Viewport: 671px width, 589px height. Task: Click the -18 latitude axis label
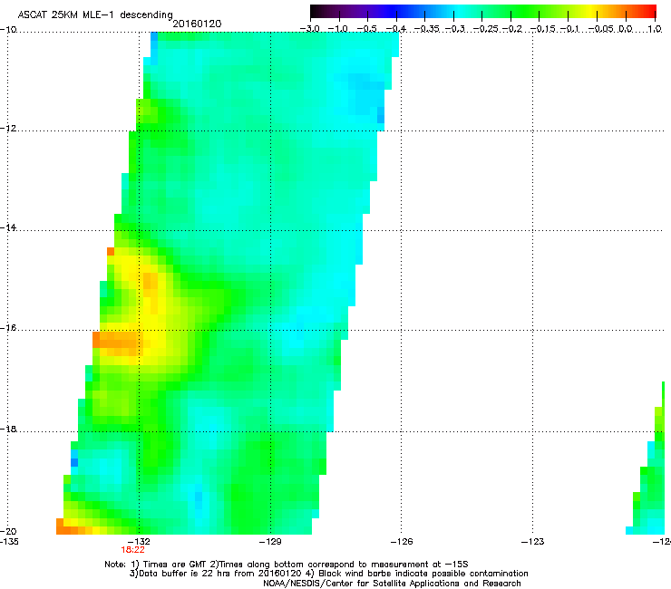pos(8,429)
